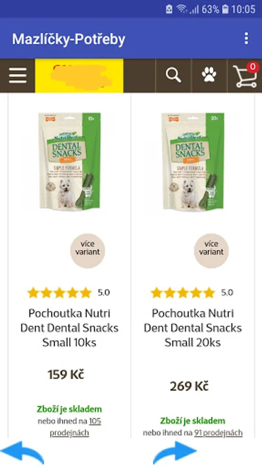Open the 20ks Dental Snacks product image

[193, 161]
